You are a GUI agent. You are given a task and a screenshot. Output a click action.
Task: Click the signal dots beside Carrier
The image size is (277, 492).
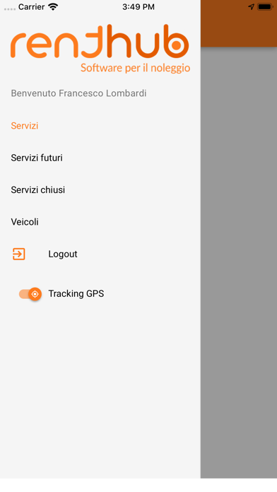click(x=10, y=8)
